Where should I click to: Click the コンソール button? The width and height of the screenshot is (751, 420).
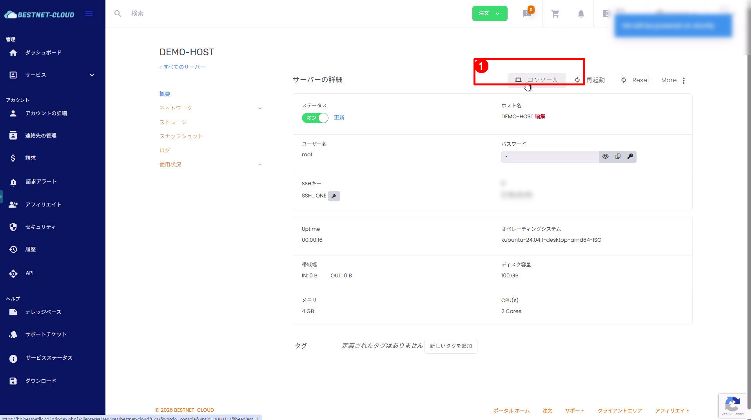point(537,80)
